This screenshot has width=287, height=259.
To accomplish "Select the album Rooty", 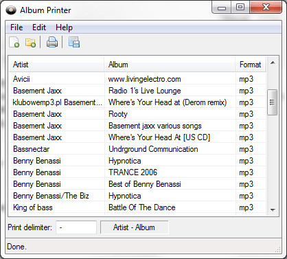I will point(118,114).
